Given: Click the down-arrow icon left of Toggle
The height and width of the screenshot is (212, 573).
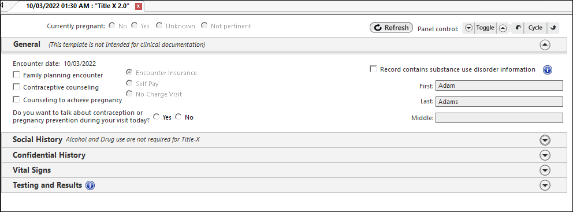Looking at the screenshot, I should (x=469, y=28).
